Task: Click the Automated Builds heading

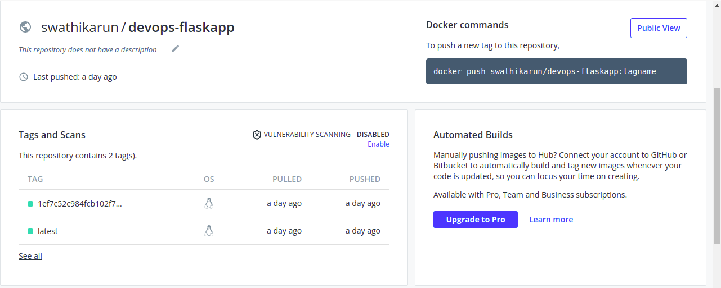Action: coord(473,135)
